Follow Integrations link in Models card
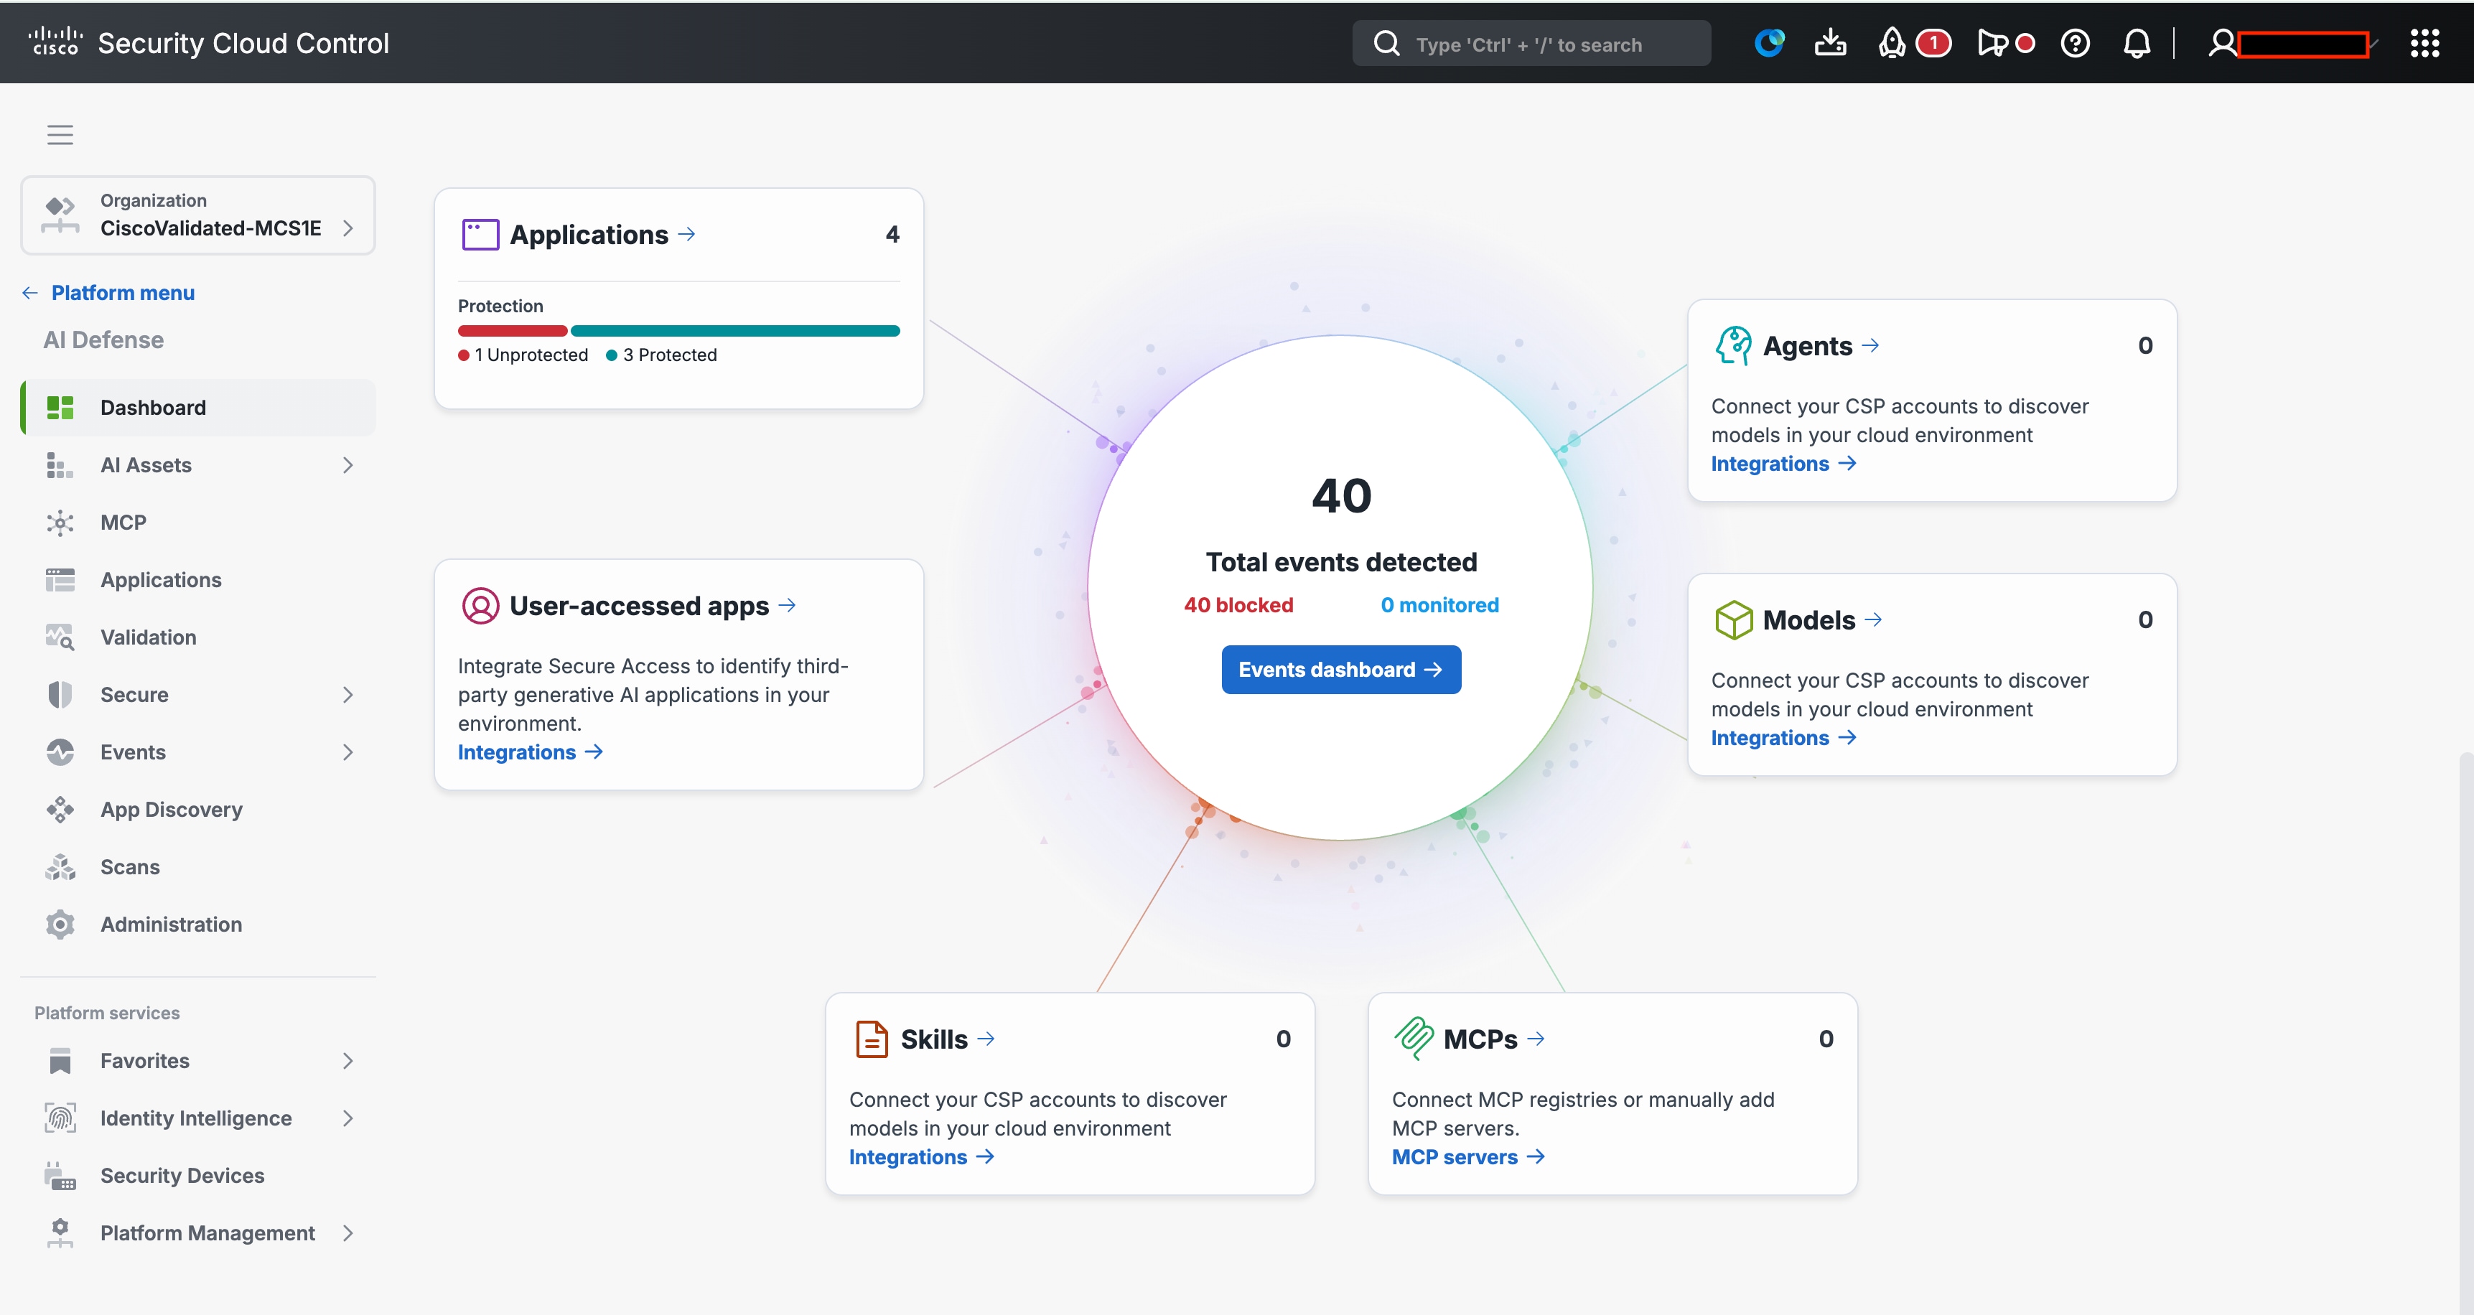2474x1315 pixels. click(1783, 739)
